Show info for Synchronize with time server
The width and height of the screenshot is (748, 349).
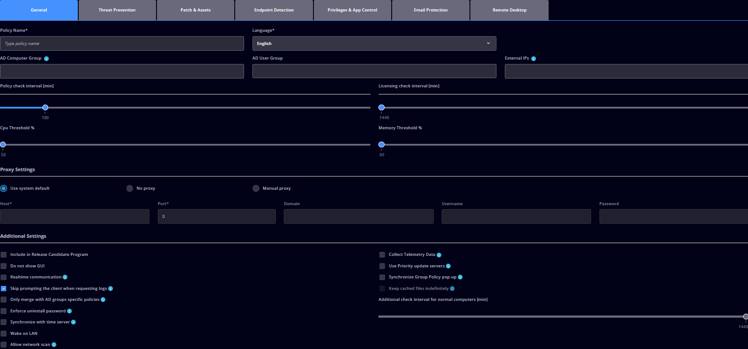coord(73,322)
